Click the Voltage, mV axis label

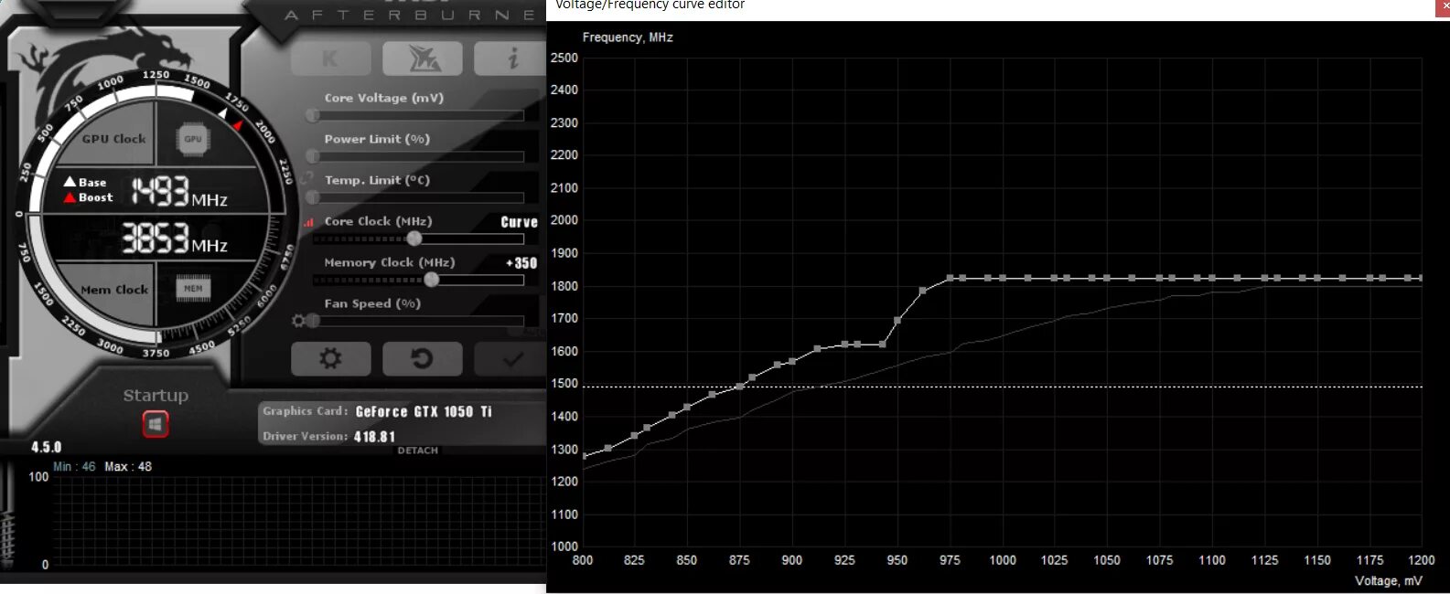[1389, 581]
